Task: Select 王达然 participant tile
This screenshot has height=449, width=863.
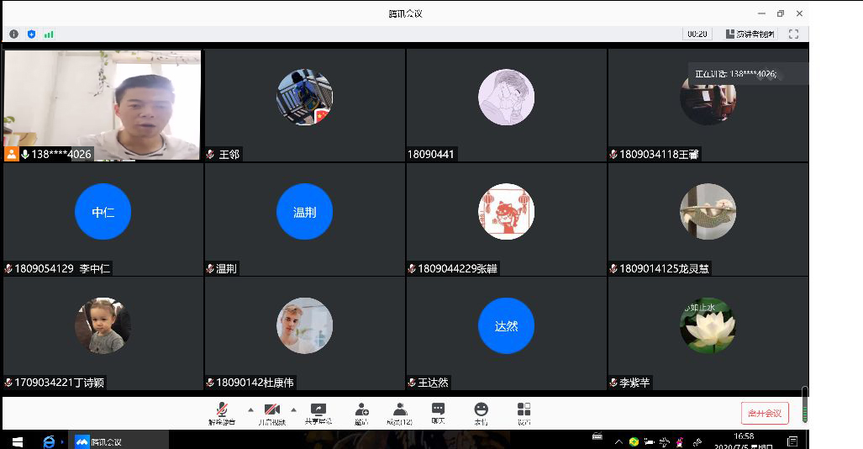Action: pyautogui.click(x=506, y=335)
